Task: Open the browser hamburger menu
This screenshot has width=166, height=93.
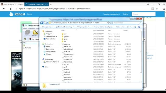Action: coord(148,4)
